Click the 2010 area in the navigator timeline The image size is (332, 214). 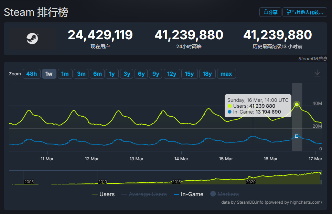(103, 182)
